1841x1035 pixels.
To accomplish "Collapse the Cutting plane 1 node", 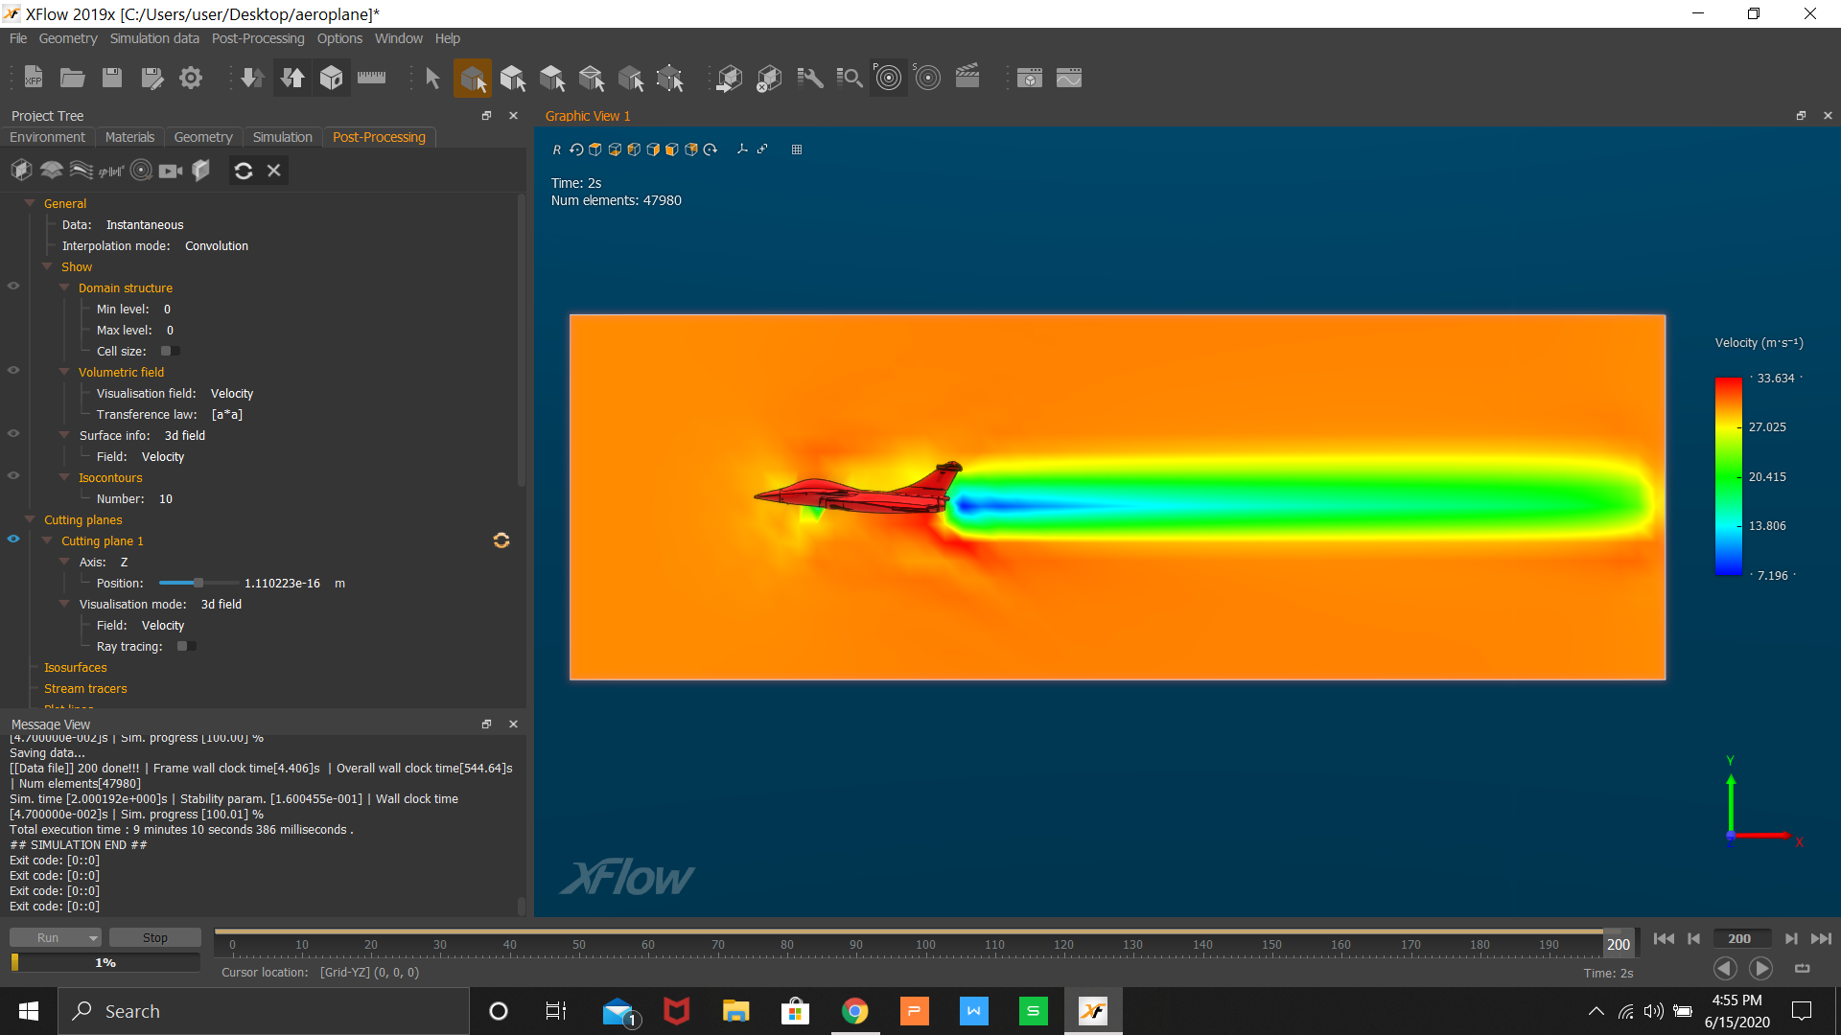I will pyautogui.click(x=47, y=540).
